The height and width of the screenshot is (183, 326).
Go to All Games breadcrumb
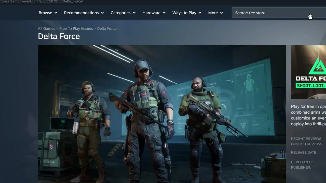(46, 28)
